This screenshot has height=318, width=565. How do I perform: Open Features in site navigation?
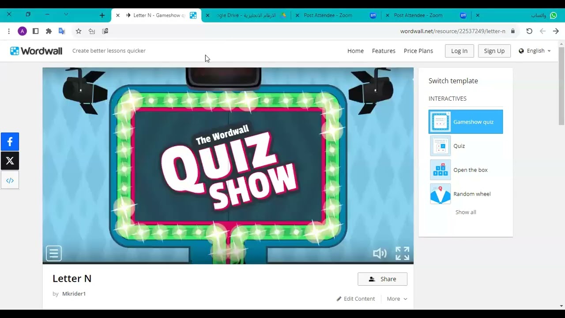384,51
